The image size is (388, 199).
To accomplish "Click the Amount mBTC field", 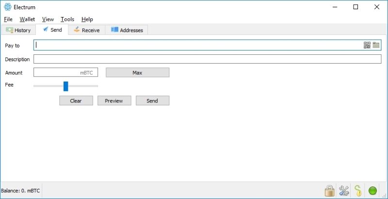I will click(x=65, y=72).
